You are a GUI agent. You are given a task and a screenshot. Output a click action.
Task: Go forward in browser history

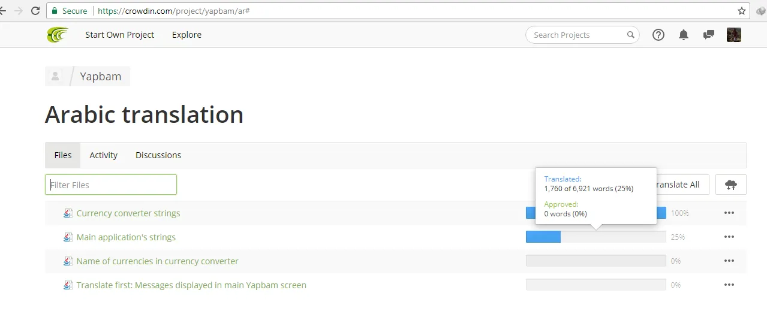tap(19, 11)
